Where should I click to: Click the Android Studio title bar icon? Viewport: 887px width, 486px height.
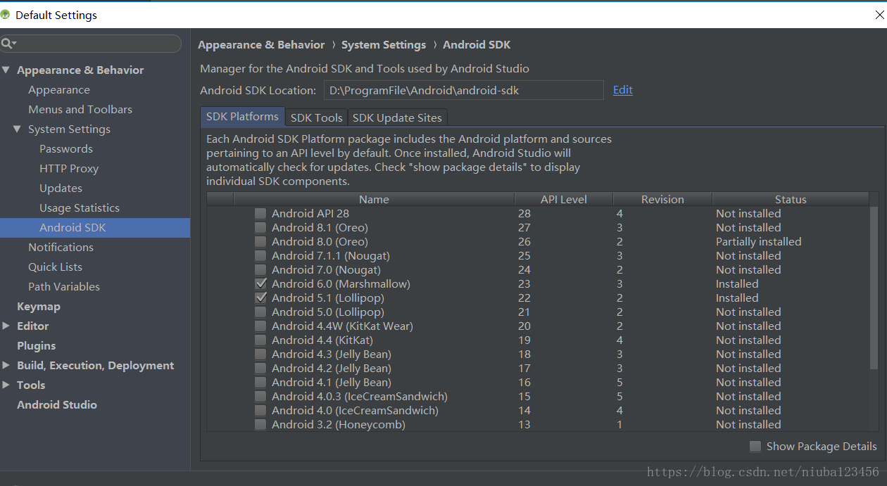6,15
